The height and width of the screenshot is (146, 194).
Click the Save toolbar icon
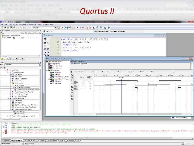pos(8,28)
